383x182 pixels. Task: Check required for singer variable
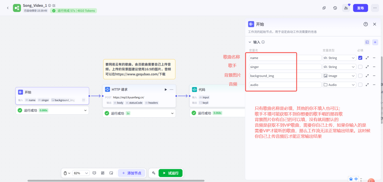[x=360, y=67]
